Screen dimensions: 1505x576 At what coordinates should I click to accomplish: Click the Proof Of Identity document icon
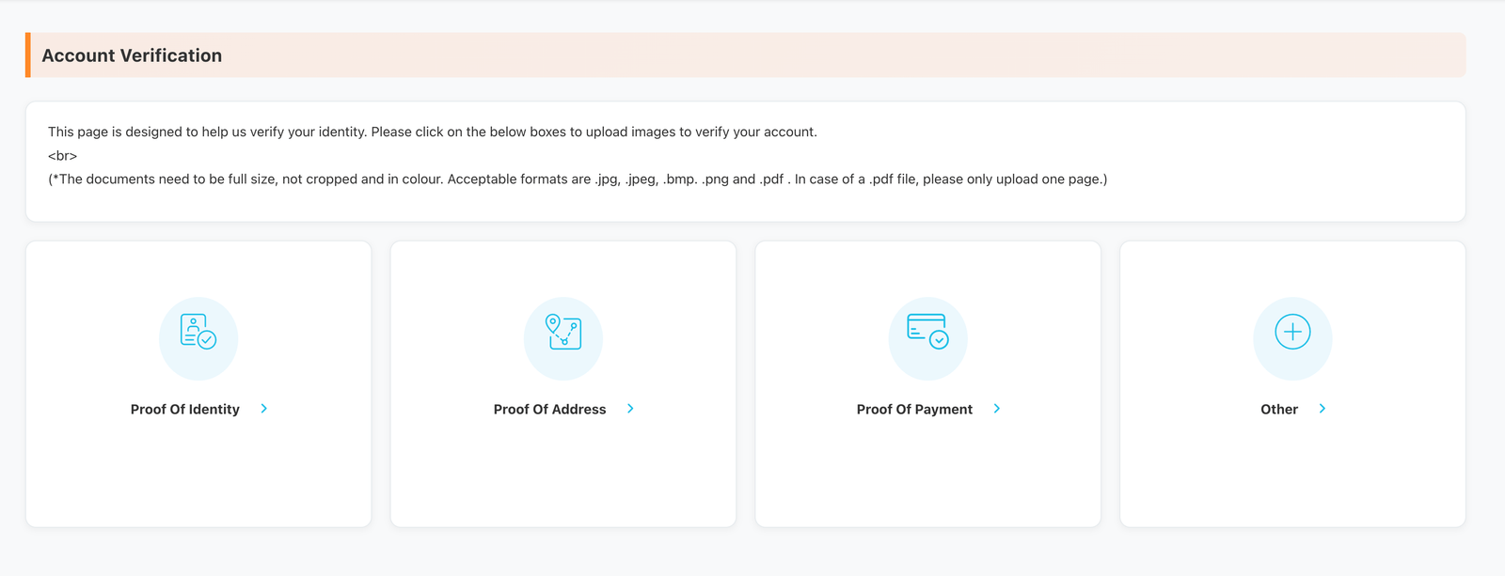click(198, 332)
